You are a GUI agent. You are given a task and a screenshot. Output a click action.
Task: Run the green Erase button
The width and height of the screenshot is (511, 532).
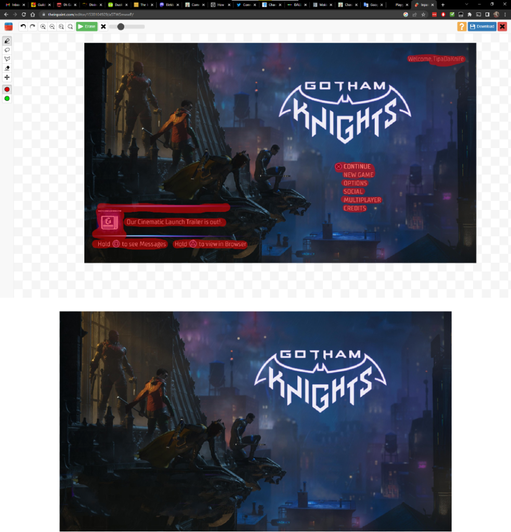click(x=87, y=26)
